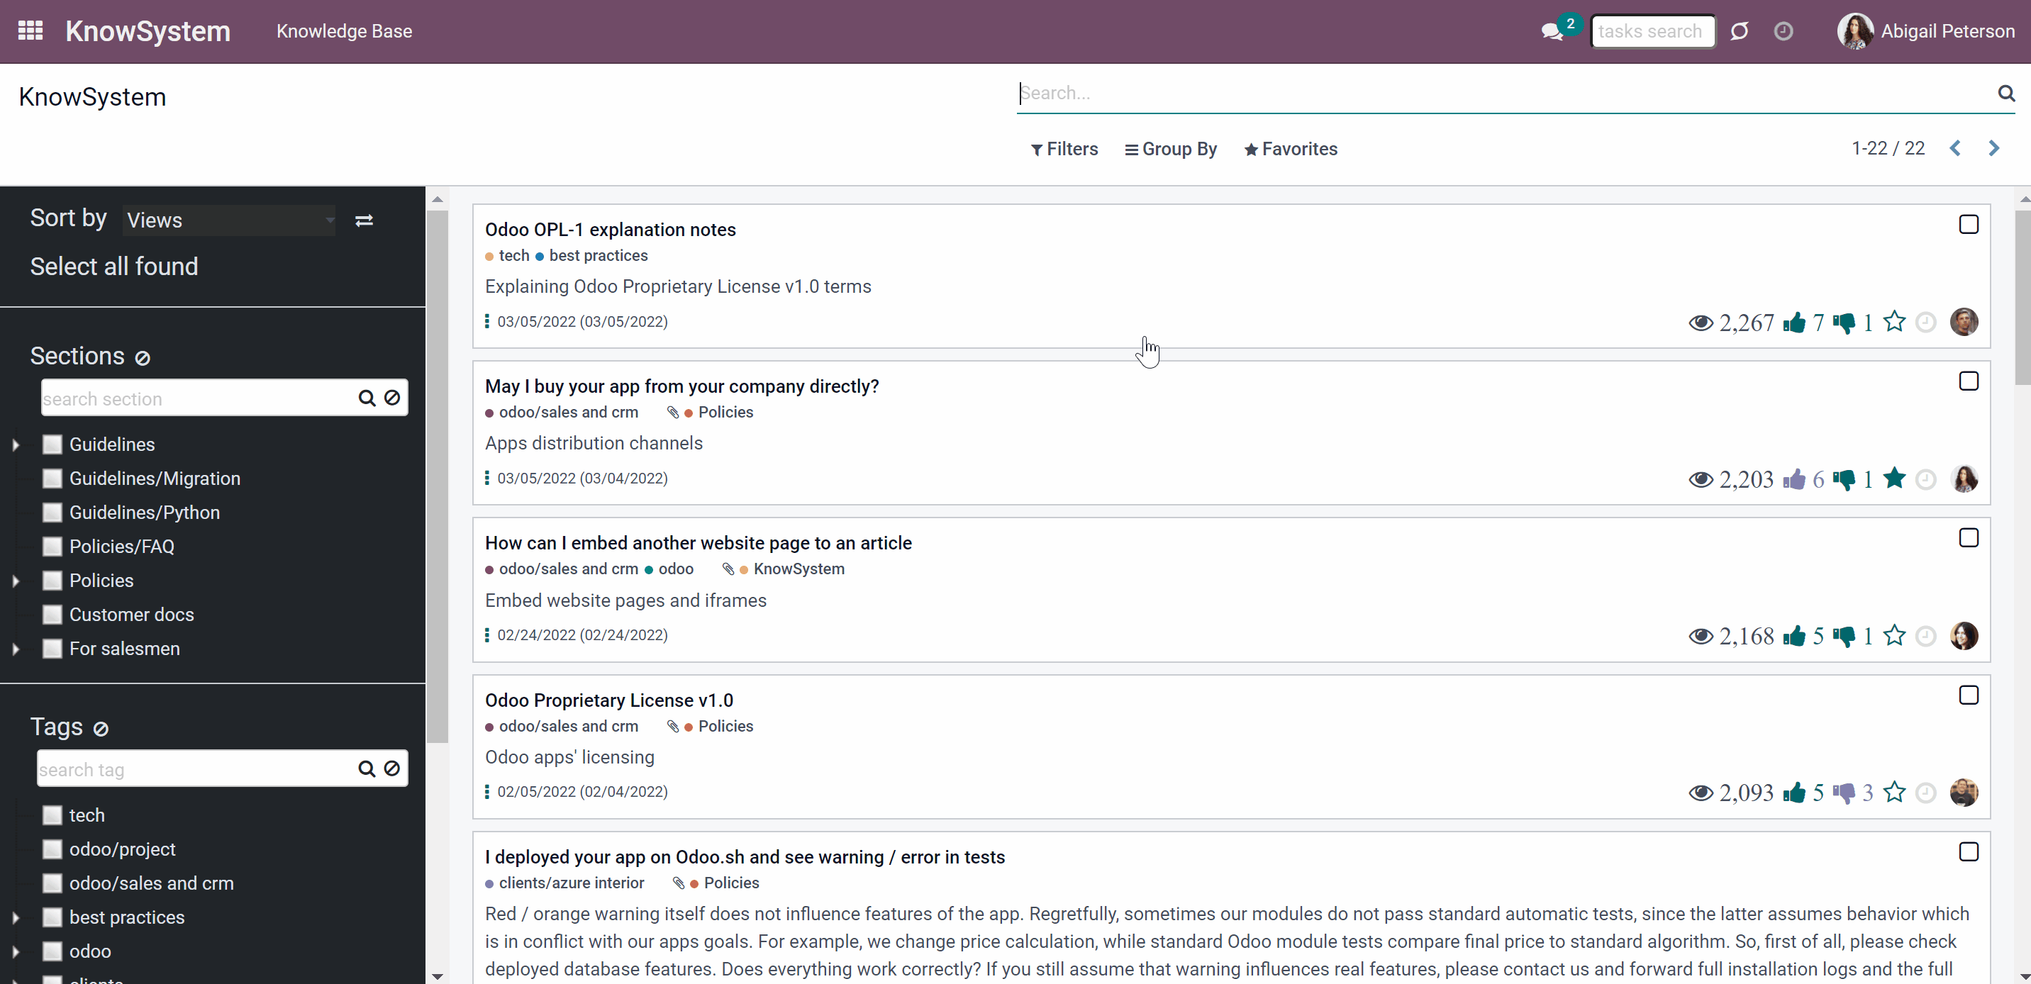Expand the Policies section tree
Image resolution: width=2031 pixels, height=984 pixels.
(16, 581)
